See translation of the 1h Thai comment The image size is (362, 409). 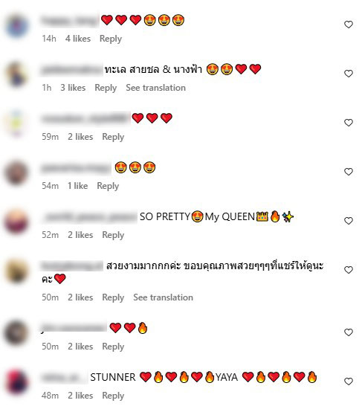point(155,88)
